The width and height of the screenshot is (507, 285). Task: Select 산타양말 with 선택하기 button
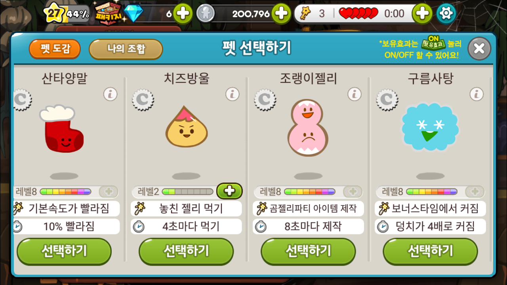coord(64,251)
